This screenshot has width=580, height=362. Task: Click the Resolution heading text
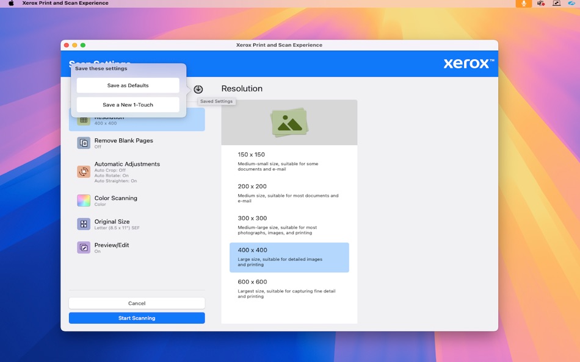(242, 88)
